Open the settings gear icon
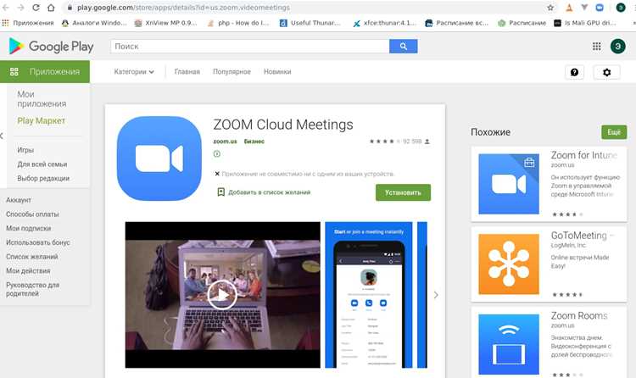 pos(606,72)
